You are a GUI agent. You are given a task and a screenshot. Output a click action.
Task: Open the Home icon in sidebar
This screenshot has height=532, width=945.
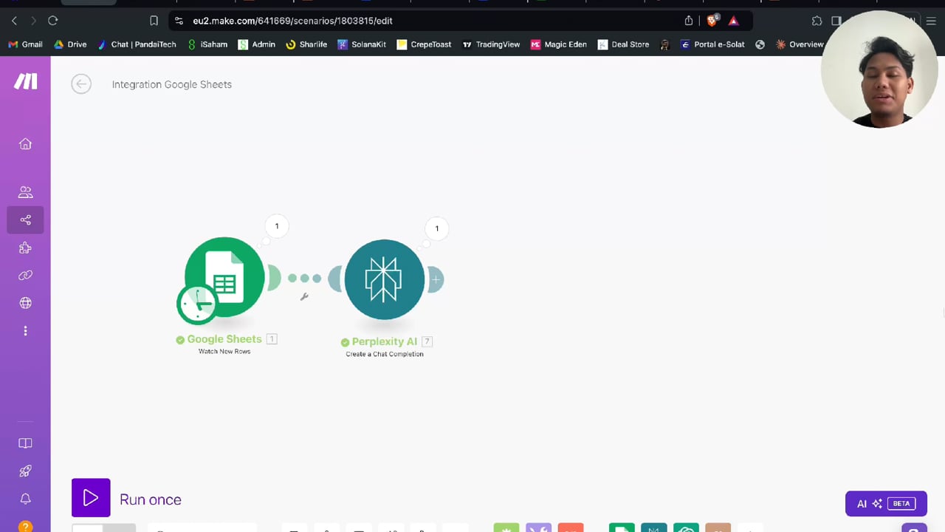pyautogui.click(x=25, y=144)
